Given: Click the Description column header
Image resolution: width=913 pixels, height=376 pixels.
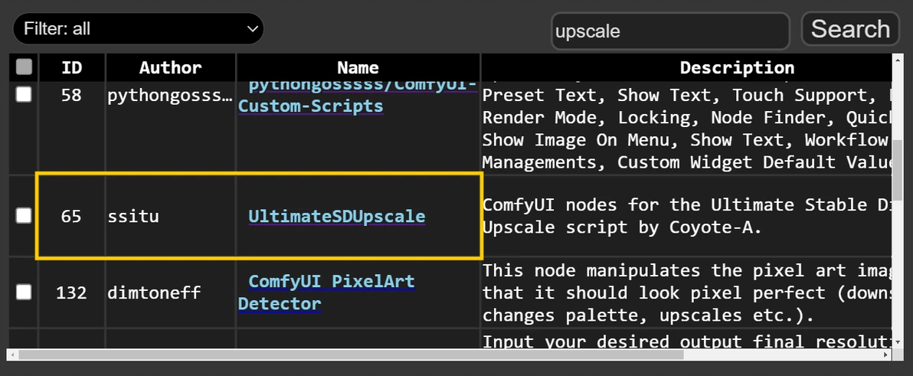Looking at the screenshot, I should point(737,67).
